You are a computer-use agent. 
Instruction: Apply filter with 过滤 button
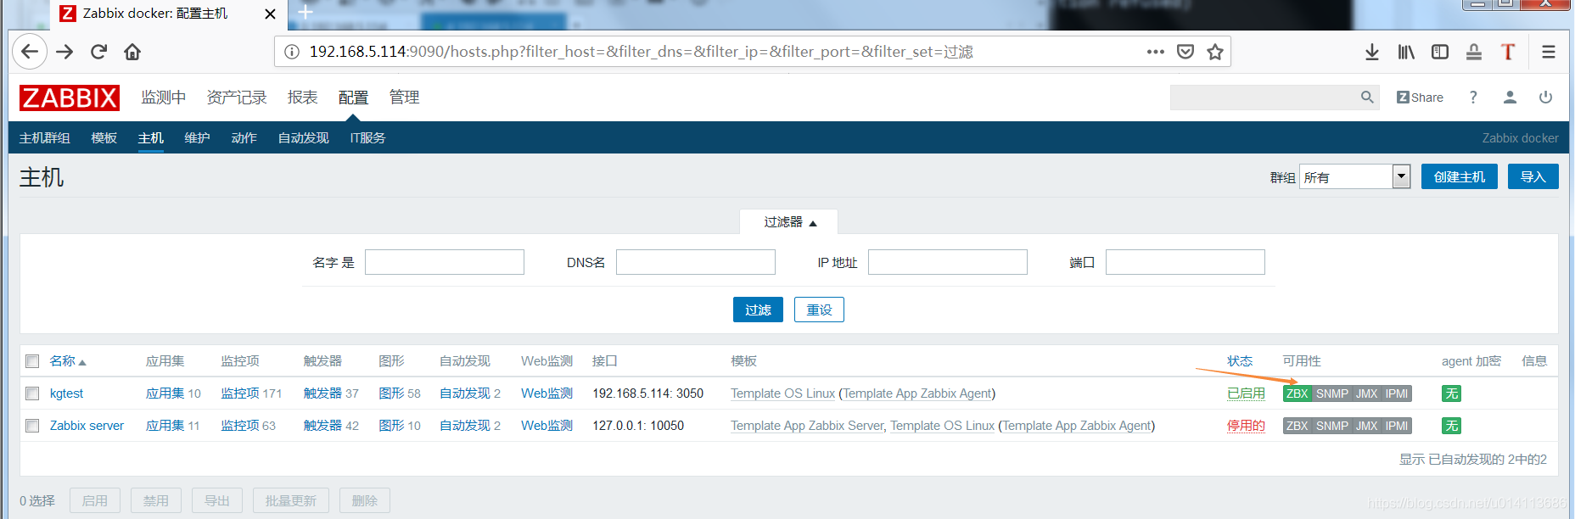pyautogui.click(x=758, y=310)
